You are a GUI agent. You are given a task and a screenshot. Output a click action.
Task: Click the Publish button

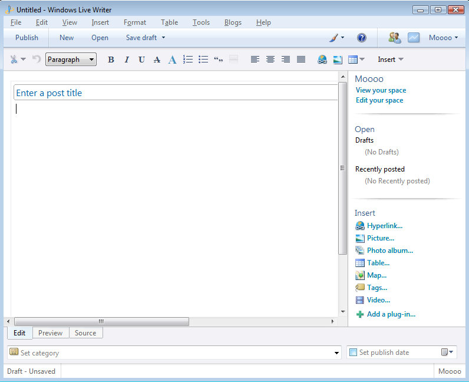27,38
